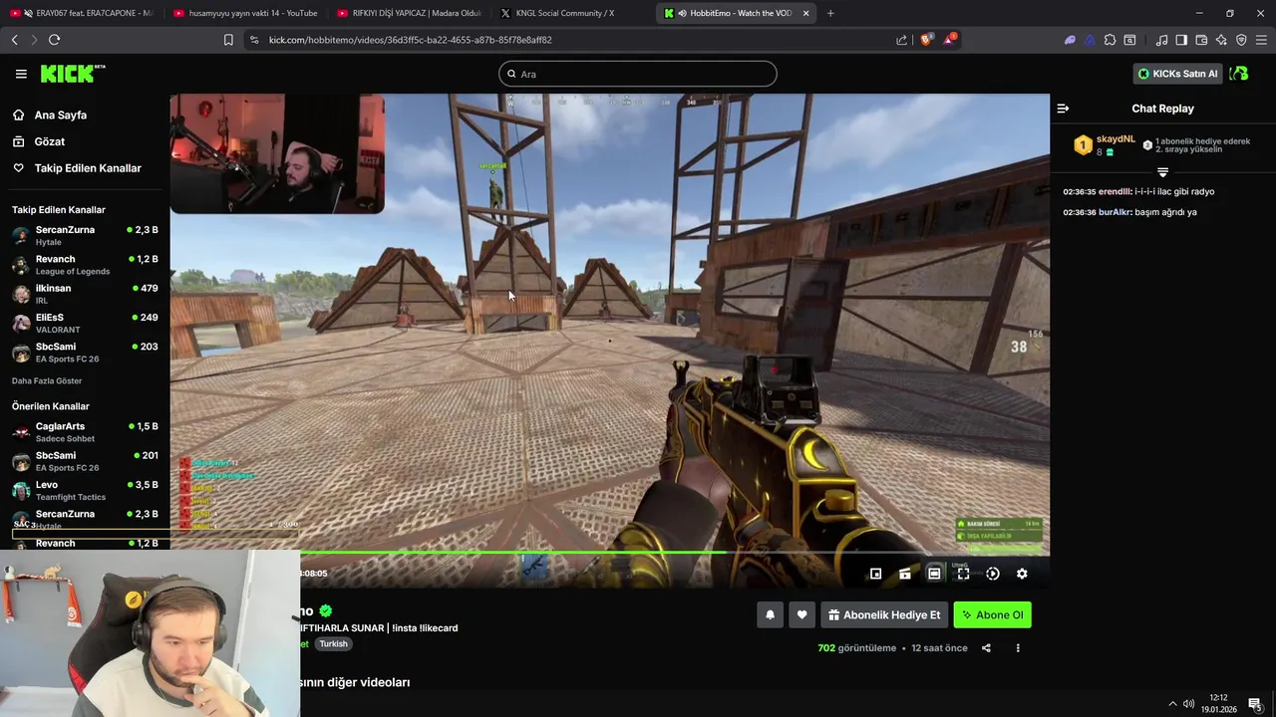Follow the channel with the heart button
Screen dimensions: 1276x717
pyautogui.click(x=801, y=615)
